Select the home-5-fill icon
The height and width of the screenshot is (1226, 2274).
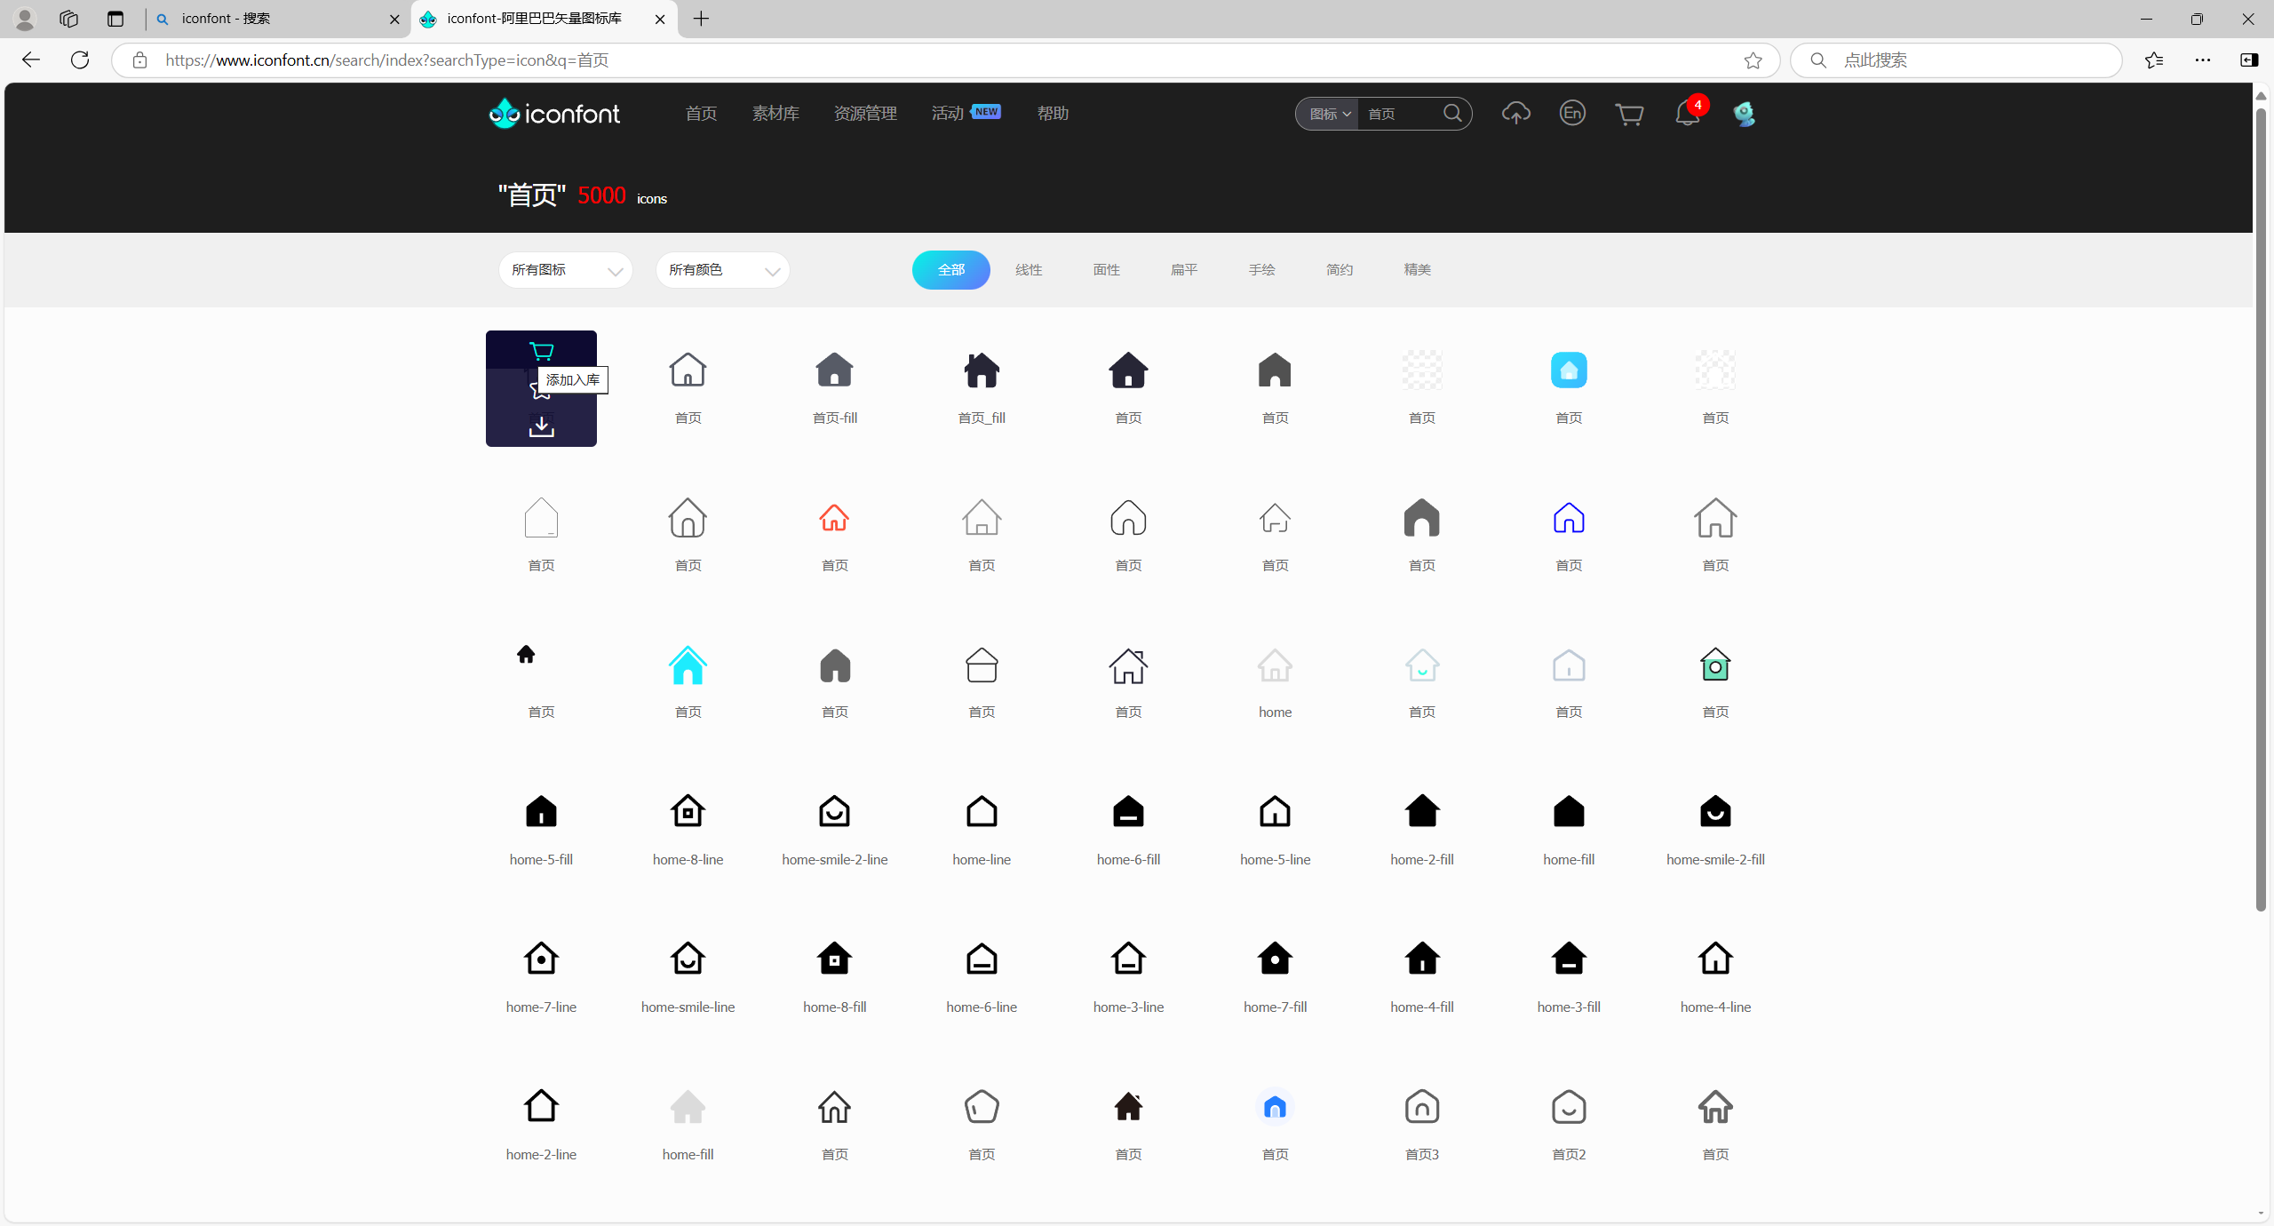click(541, 811)
